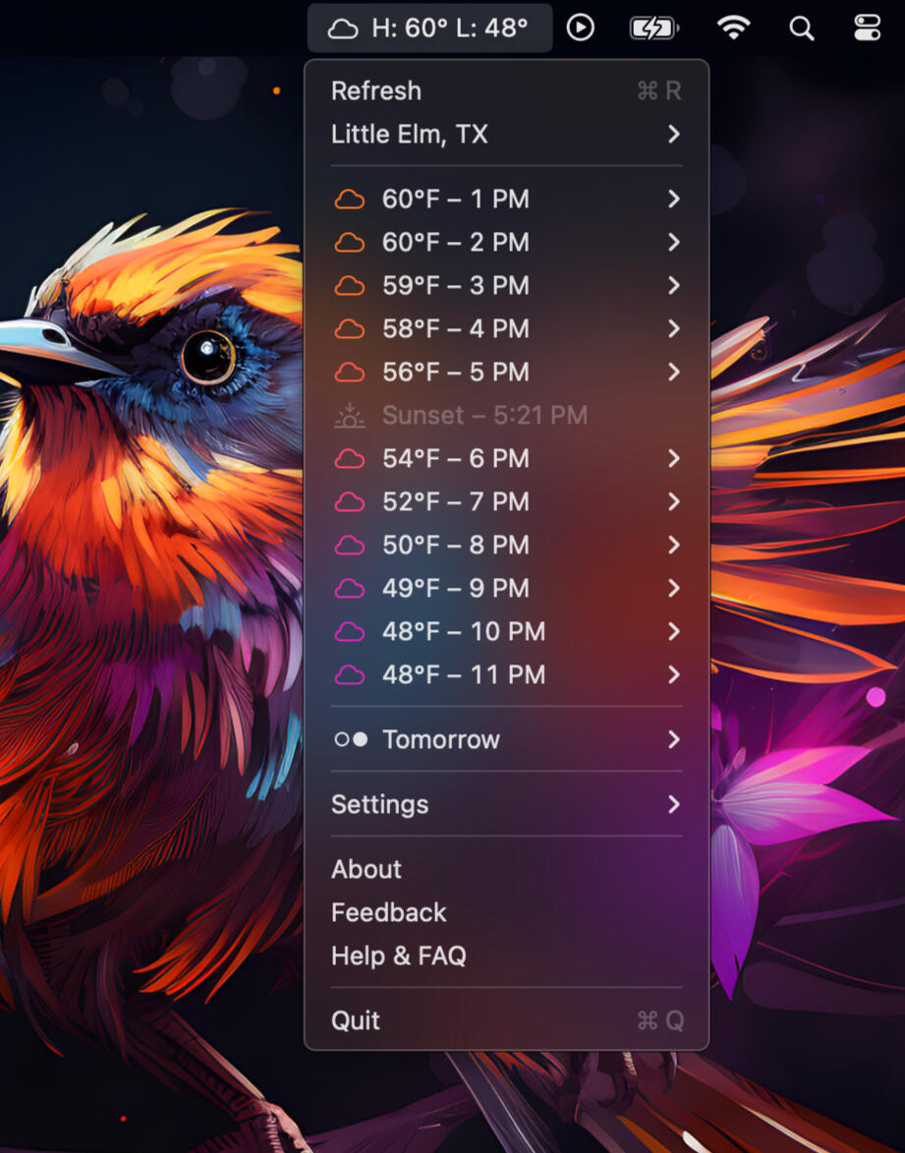The image size is (905, 1153).
Task: Open the About menu item
Action: (367, 870)
